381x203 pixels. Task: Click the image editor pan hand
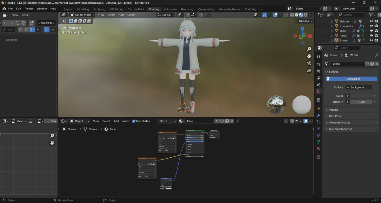tap(52, 143)
